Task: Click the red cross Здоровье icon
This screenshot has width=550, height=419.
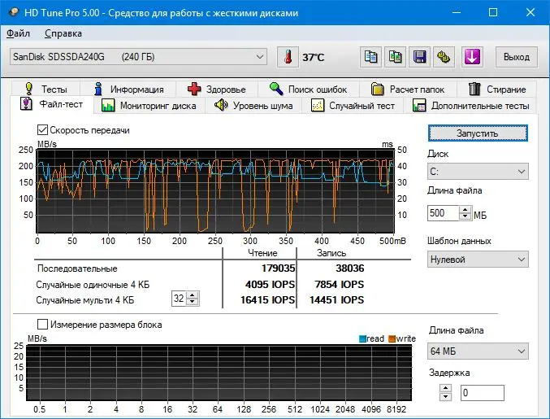Action: pyautogui.click(x=194, y=89)
